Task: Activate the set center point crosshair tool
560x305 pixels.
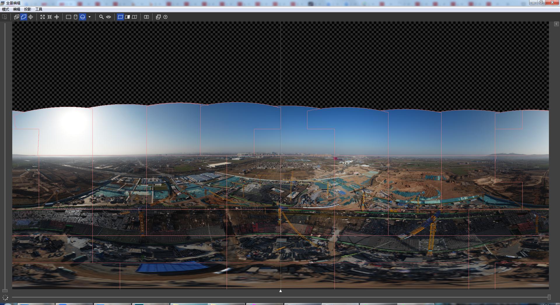Action: (x=31, y=17)
